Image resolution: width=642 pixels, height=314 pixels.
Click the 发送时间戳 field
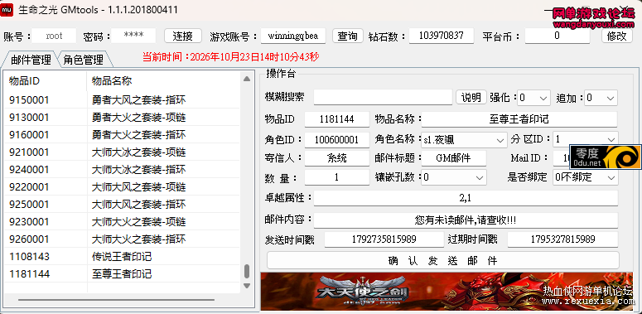tap(384, 239)
